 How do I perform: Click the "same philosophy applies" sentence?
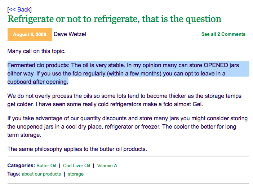77,149
